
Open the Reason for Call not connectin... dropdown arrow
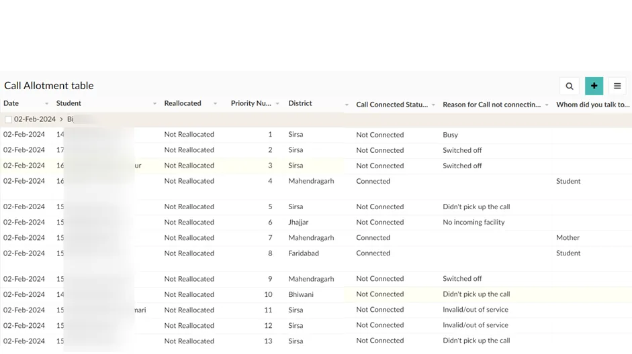(547, 105)
